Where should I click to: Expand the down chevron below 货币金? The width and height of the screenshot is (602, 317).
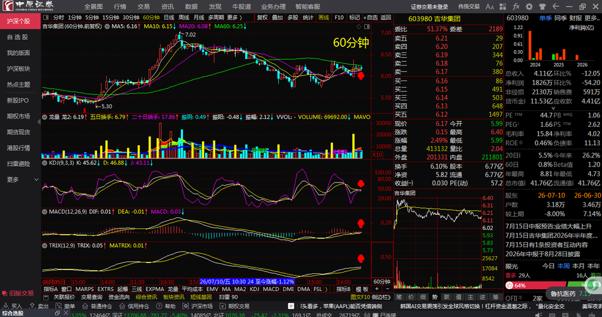[x=553, y=108]
